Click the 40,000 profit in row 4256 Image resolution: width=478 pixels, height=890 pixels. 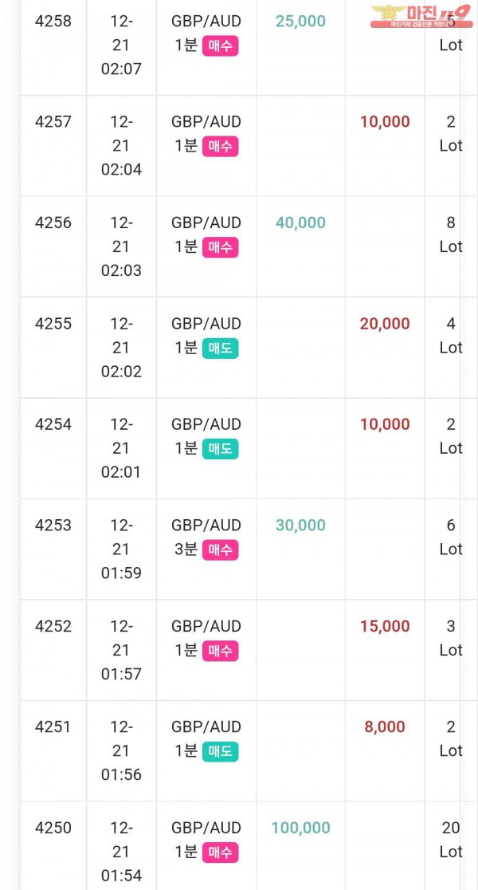coord(300,222)
